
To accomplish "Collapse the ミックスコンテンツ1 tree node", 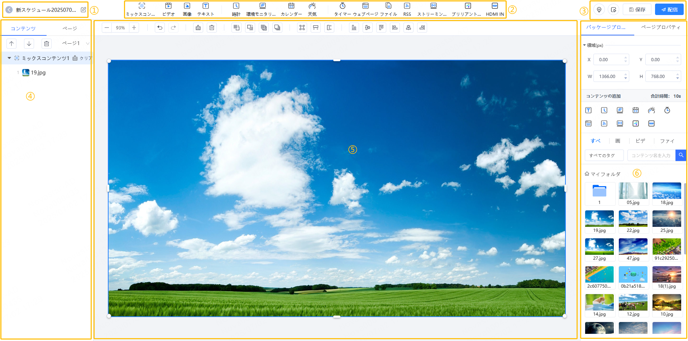I will tap(9, 58).
